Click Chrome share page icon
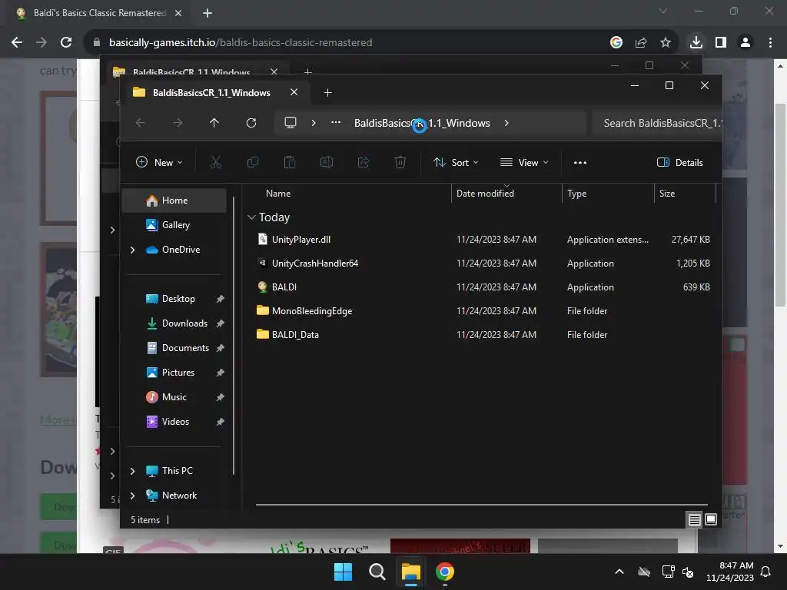The height and width of the screenshot is (590, 787). (641, 43)
